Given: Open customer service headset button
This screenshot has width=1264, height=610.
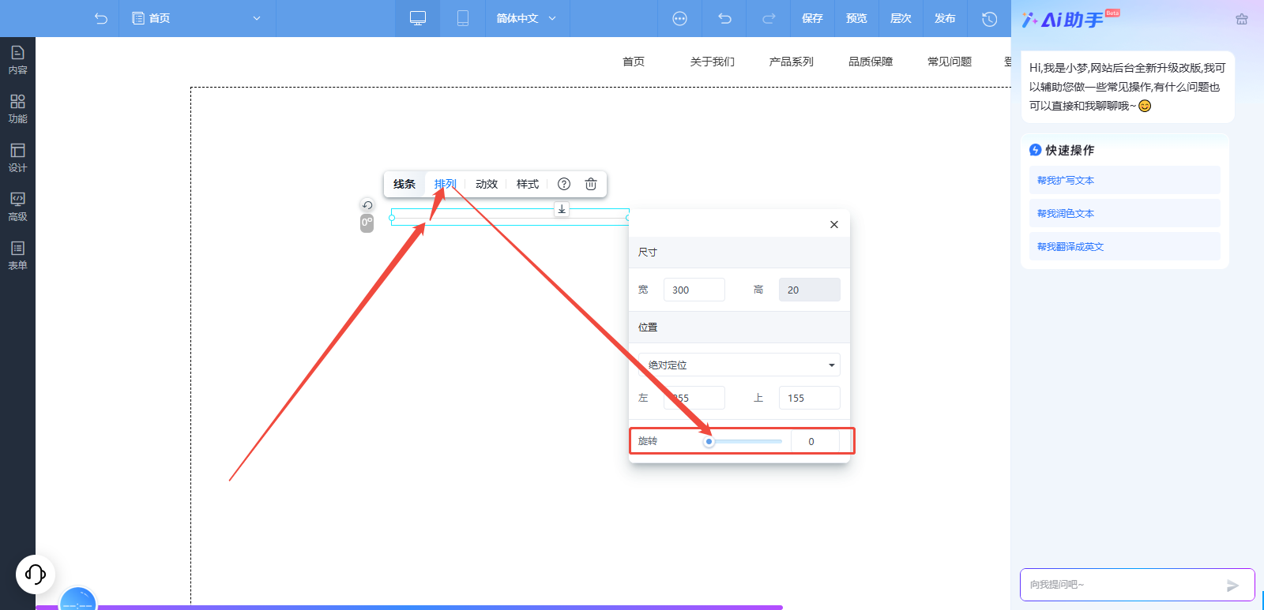Looking at the screenshot, I should click(36, 574).
